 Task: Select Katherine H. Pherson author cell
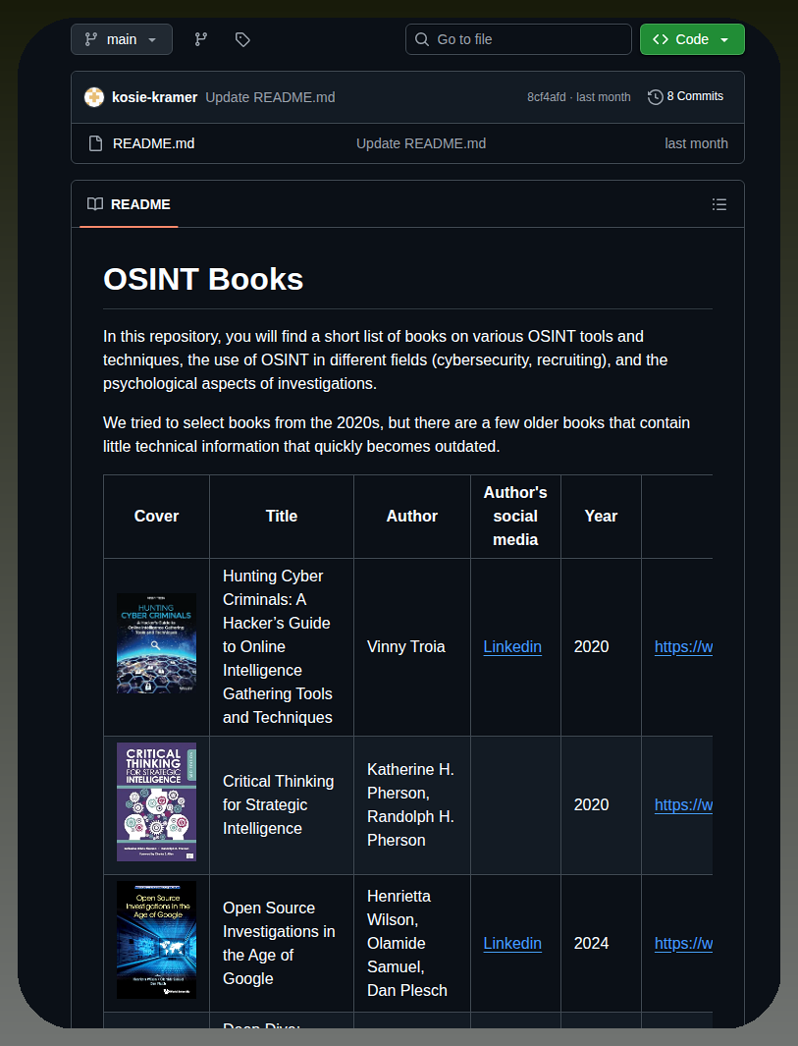412,805
